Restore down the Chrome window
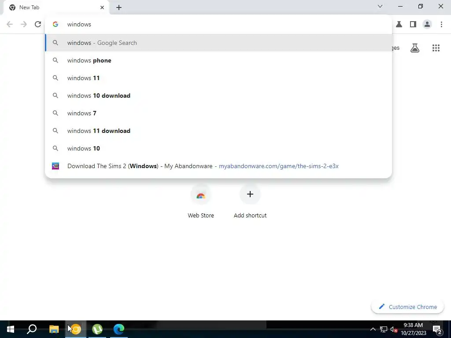The height and width of the screenshot is (338, 451). (x=421, y=6)
